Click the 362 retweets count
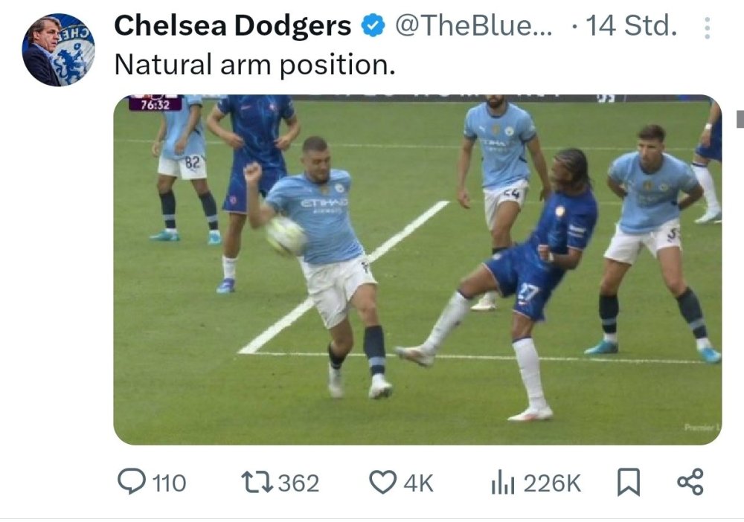The image size is (744, 522). point(298,483)
